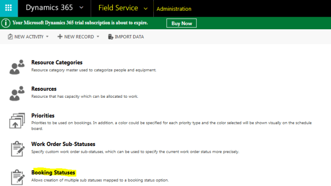331x186 pixels.
Task: Click the Priorities stacked pages icon
Action: [17, 120]
